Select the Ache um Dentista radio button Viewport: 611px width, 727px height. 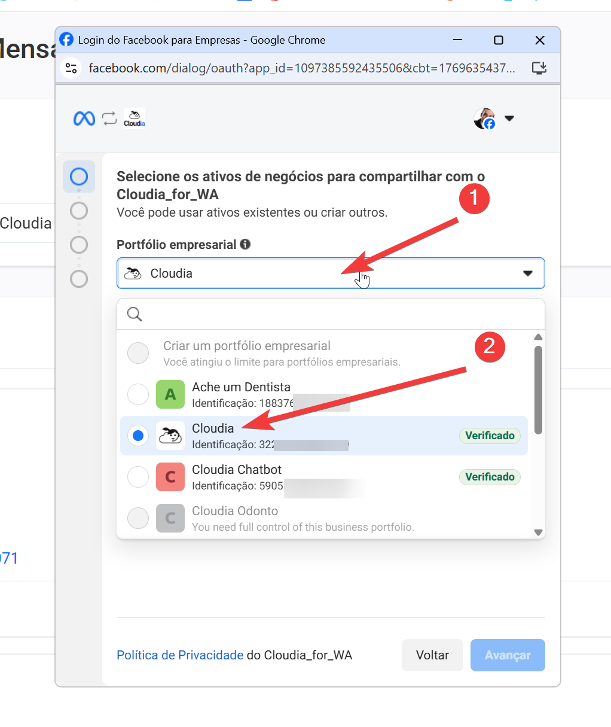[x=138, y=394]
